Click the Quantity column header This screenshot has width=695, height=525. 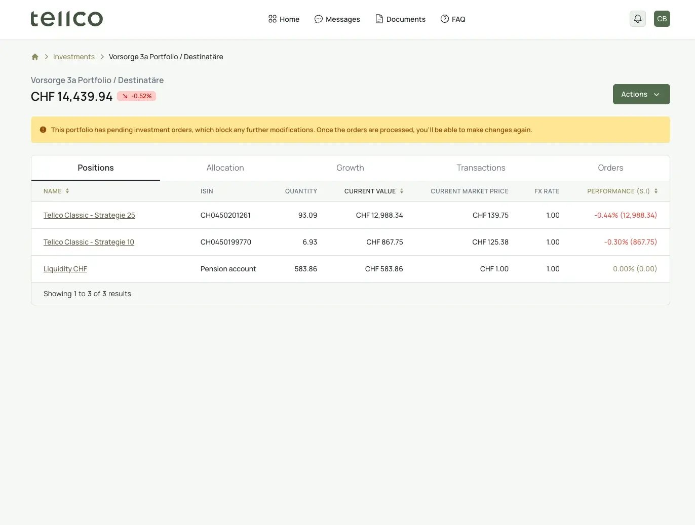pyautogui.click(x=301, y=191)
